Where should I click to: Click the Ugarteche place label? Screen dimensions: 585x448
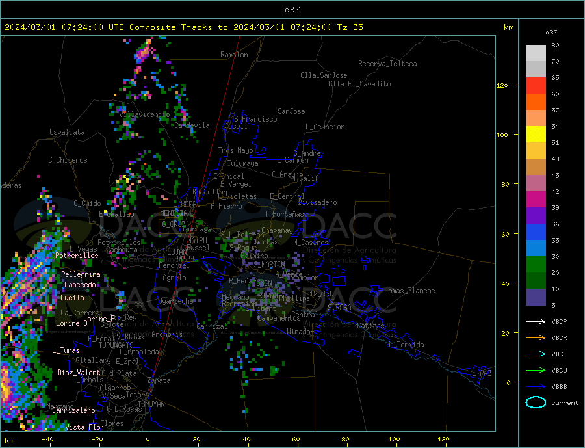click(x=175, y=301)
